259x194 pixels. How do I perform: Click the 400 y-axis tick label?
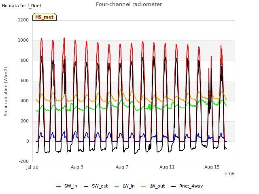pos(25,101)
